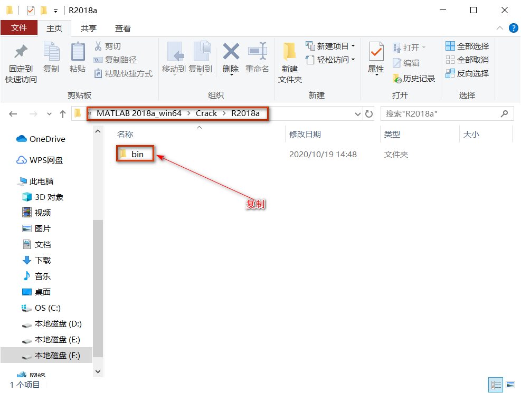Screen dimensions: 521x393
Task: Click in the search R2018a box
Action: [441, 114]
